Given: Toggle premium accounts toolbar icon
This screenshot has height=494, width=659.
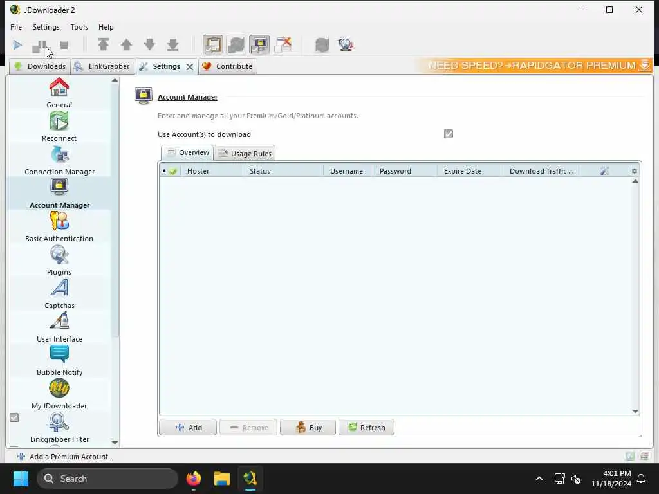Looking at the screenshot, I should 259,44.
